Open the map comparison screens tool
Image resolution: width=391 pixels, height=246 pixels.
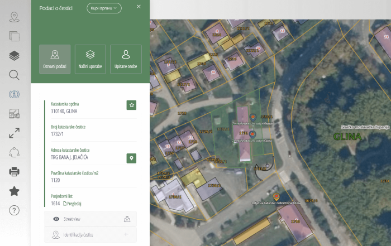(x=14, y=114)
